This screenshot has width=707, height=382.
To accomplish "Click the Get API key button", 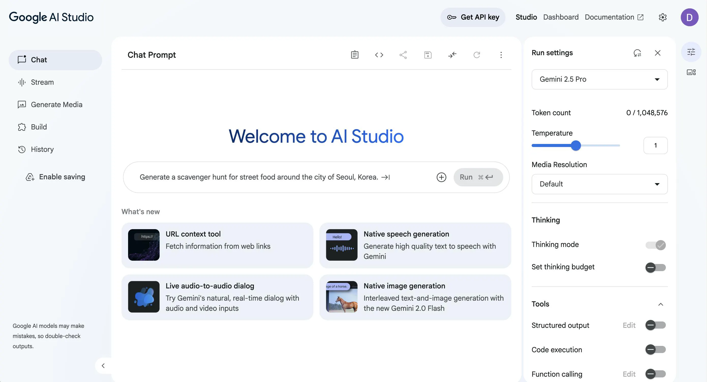I will click(473, 17).
